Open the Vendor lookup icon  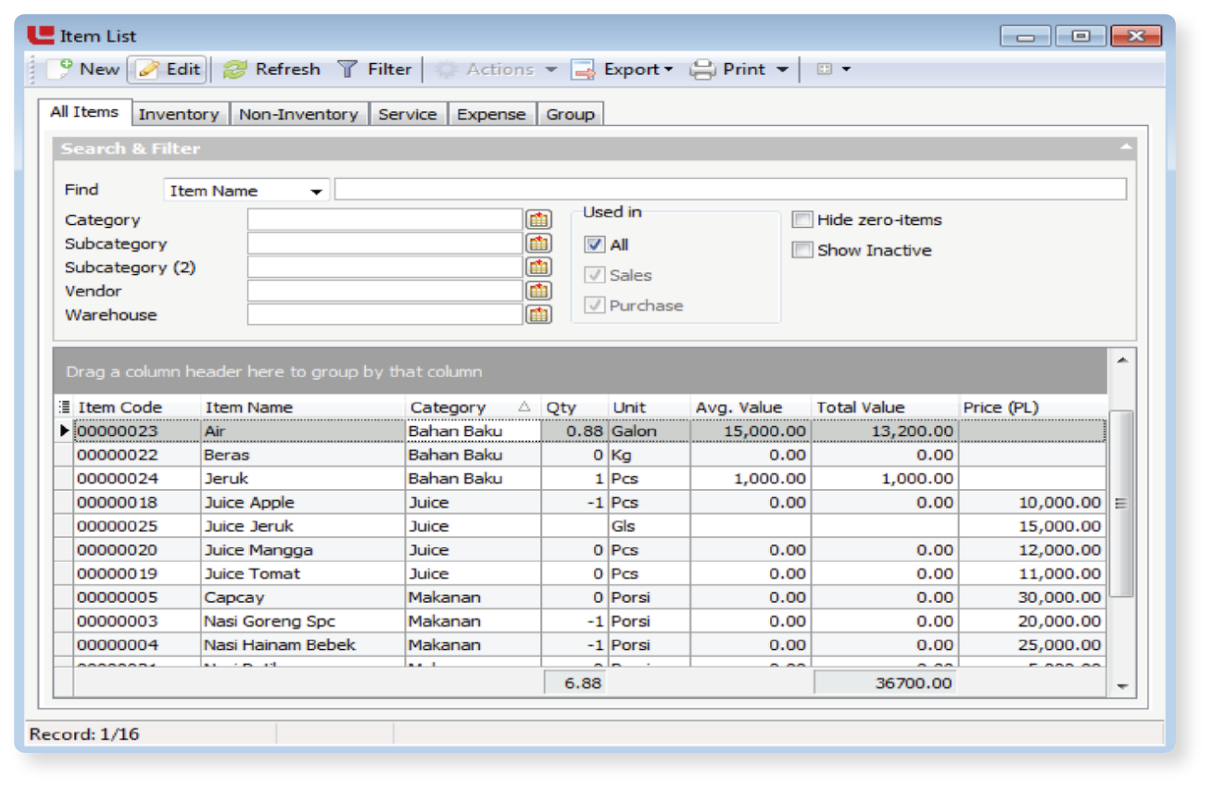tap(538, 291)
